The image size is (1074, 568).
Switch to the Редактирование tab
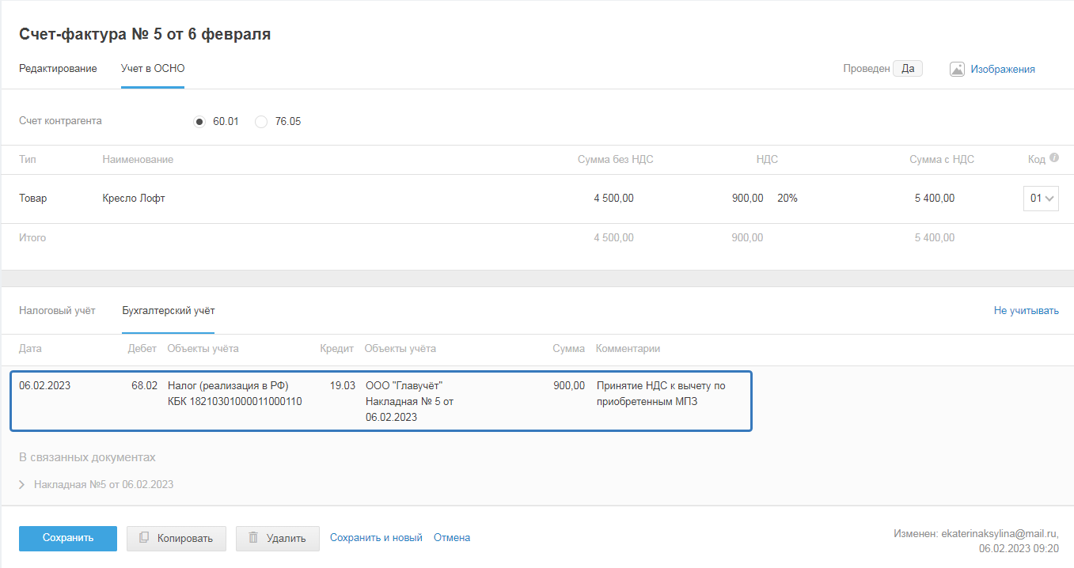tap(58, 69)
